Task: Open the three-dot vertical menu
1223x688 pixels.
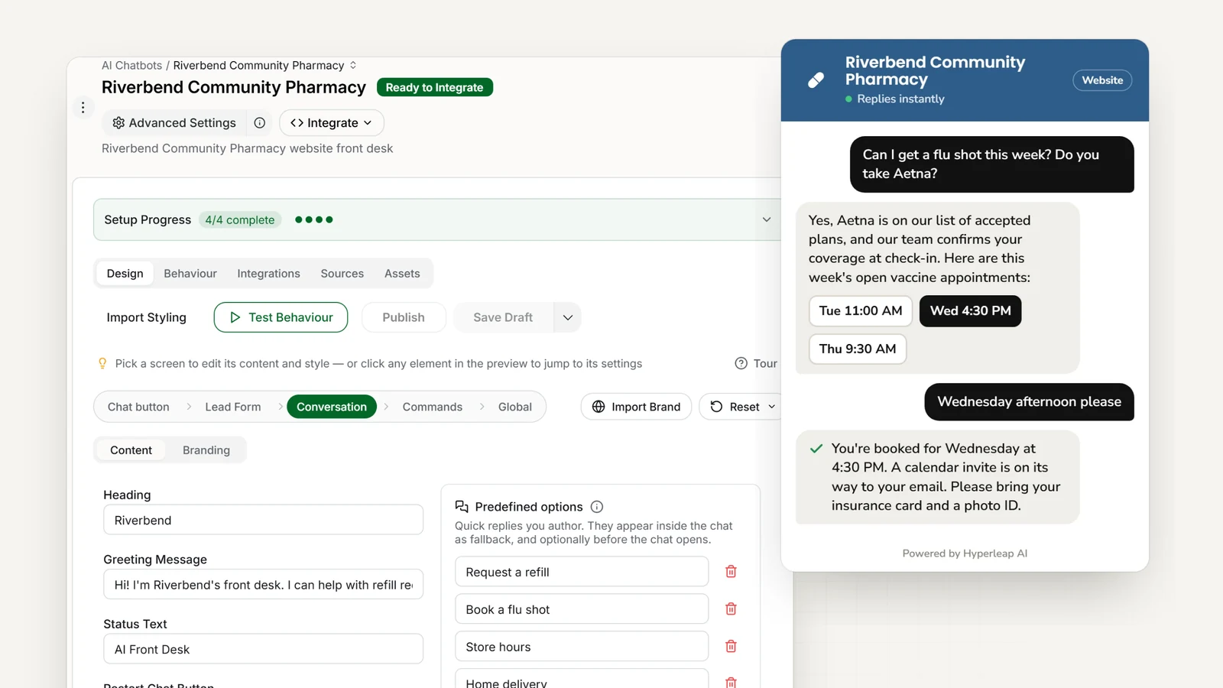Action: (83, 108)
